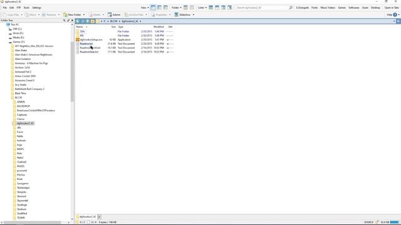The width and height of the screenshot is (401, 225).
Task: Click the Open in Tabs button
Action: (392, 7)
